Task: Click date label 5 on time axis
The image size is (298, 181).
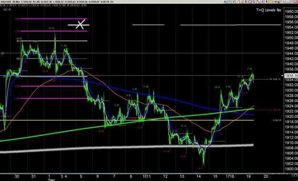Action: pos(81,176)
